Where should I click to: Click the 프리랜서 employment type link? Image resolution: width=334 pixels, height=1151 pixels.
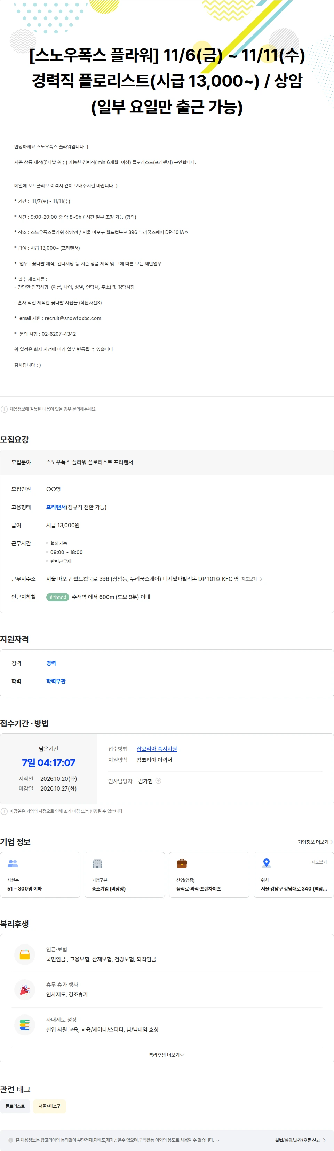pos(56,507)
